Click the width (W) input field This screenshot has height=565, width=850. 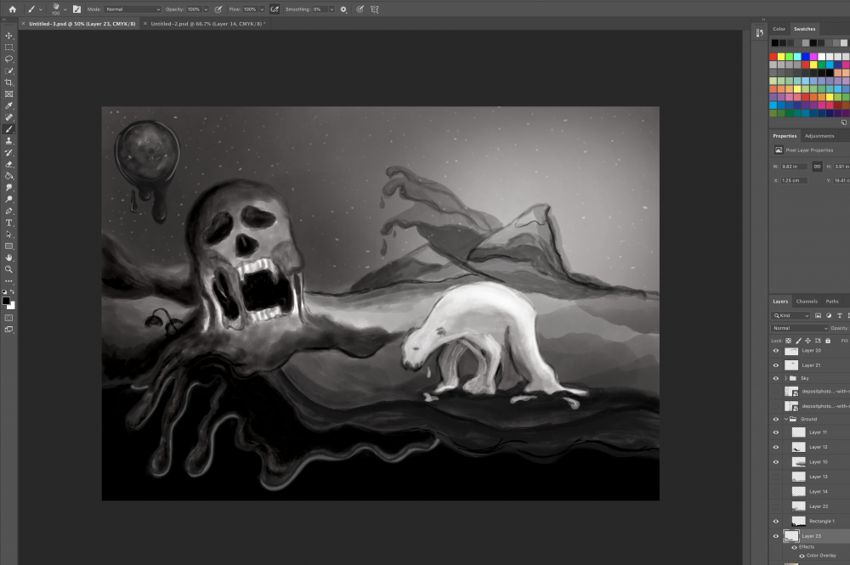click(x=796, y=167)
